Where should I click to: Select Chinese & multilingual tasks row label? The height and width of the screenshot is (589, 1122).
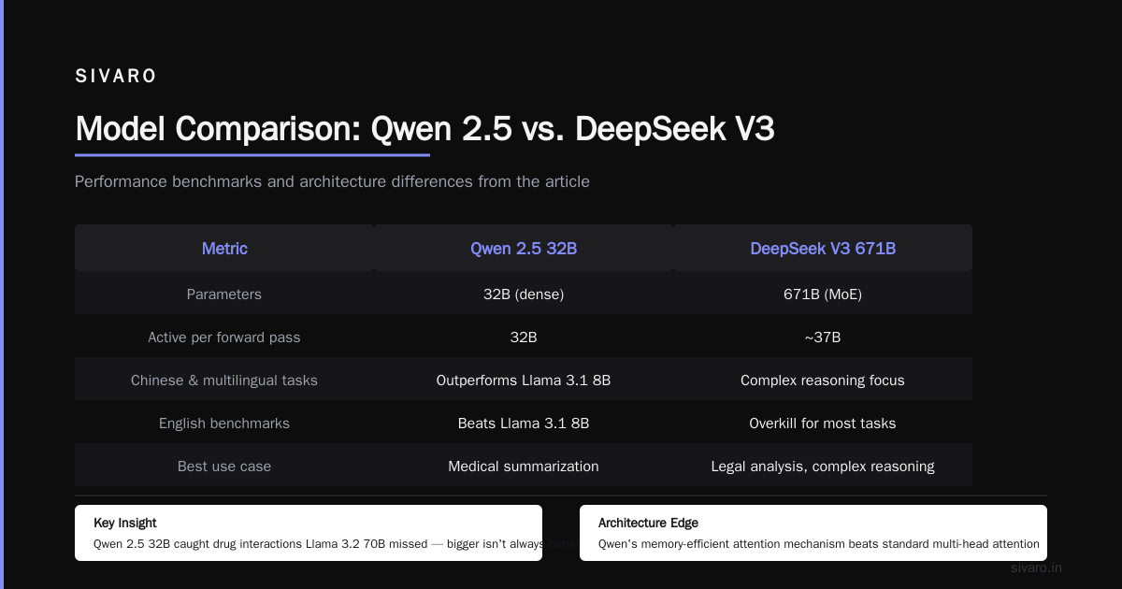[x=224, y=380]
